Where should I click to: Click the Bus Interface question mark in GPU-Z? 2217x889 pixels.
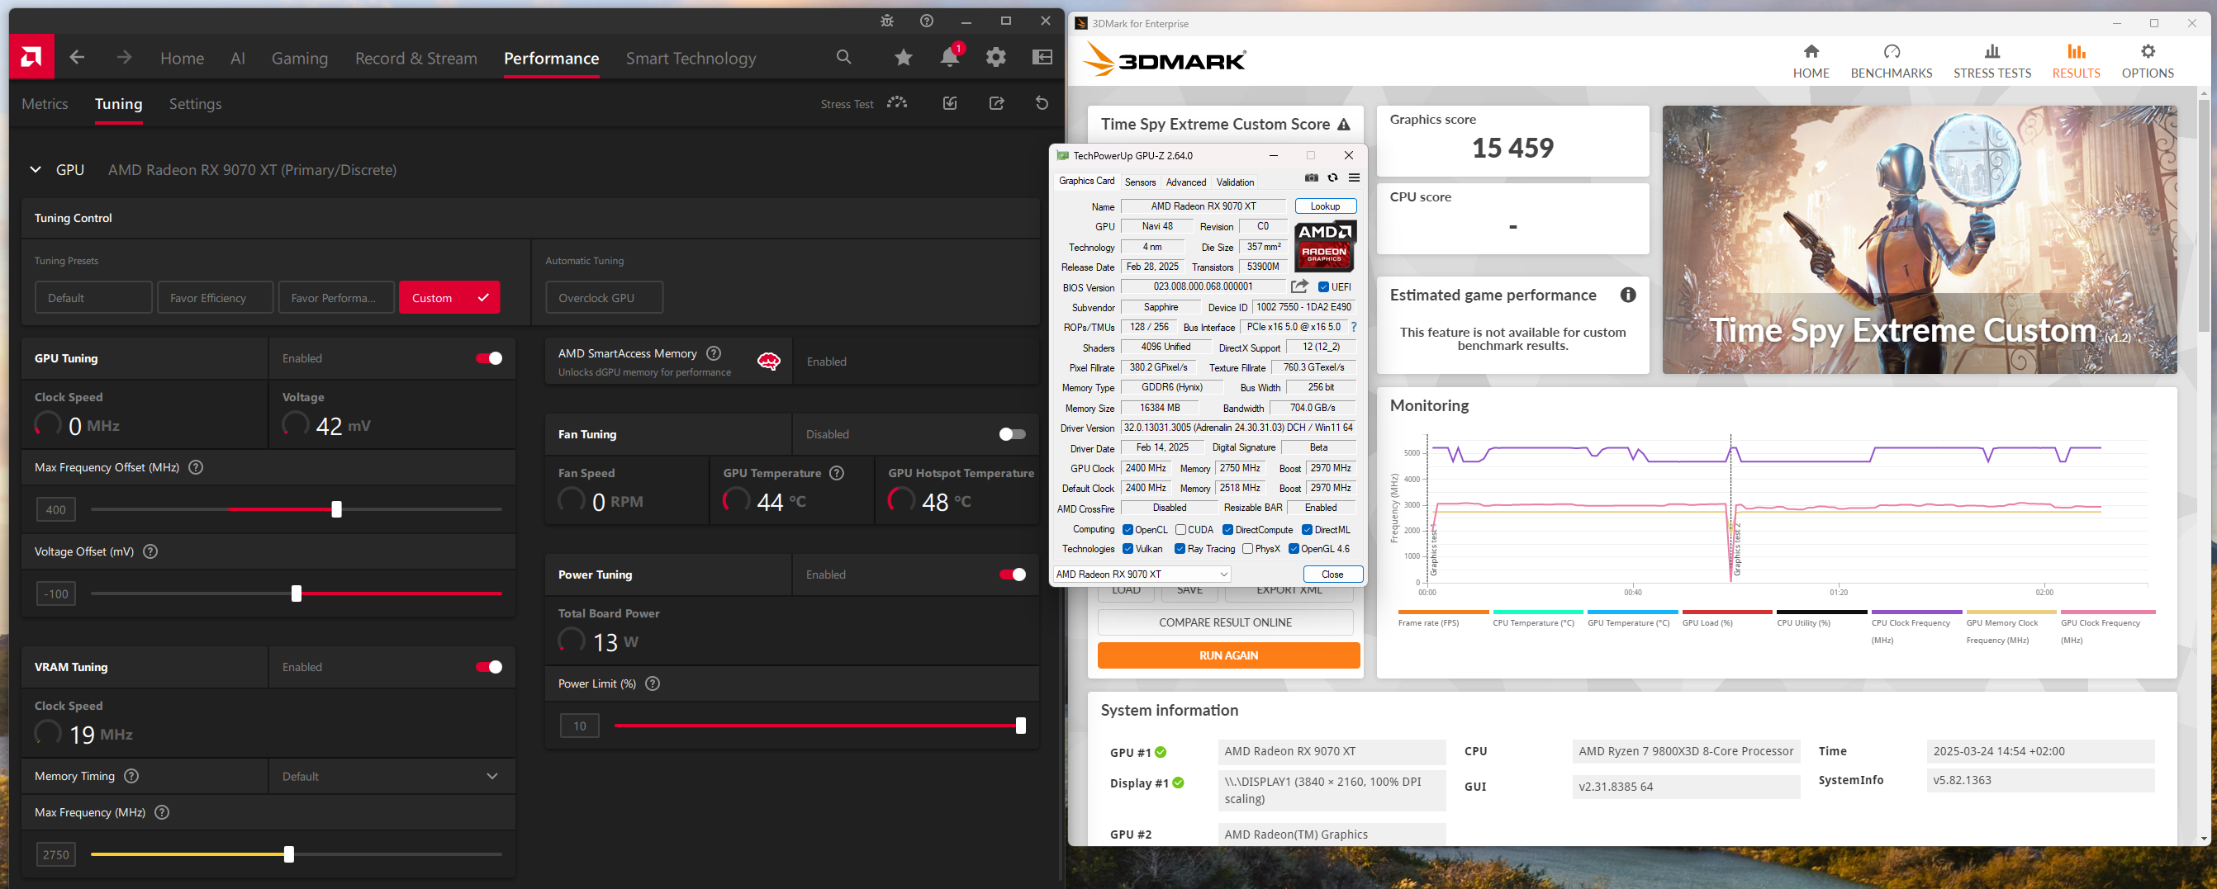point(1354,327)
